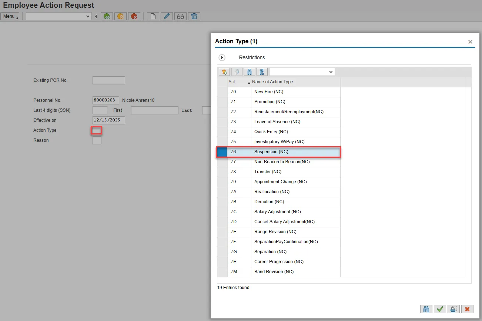Click the green Back arrow icon
The image size is (482, 321).
(x=107, y=16)
